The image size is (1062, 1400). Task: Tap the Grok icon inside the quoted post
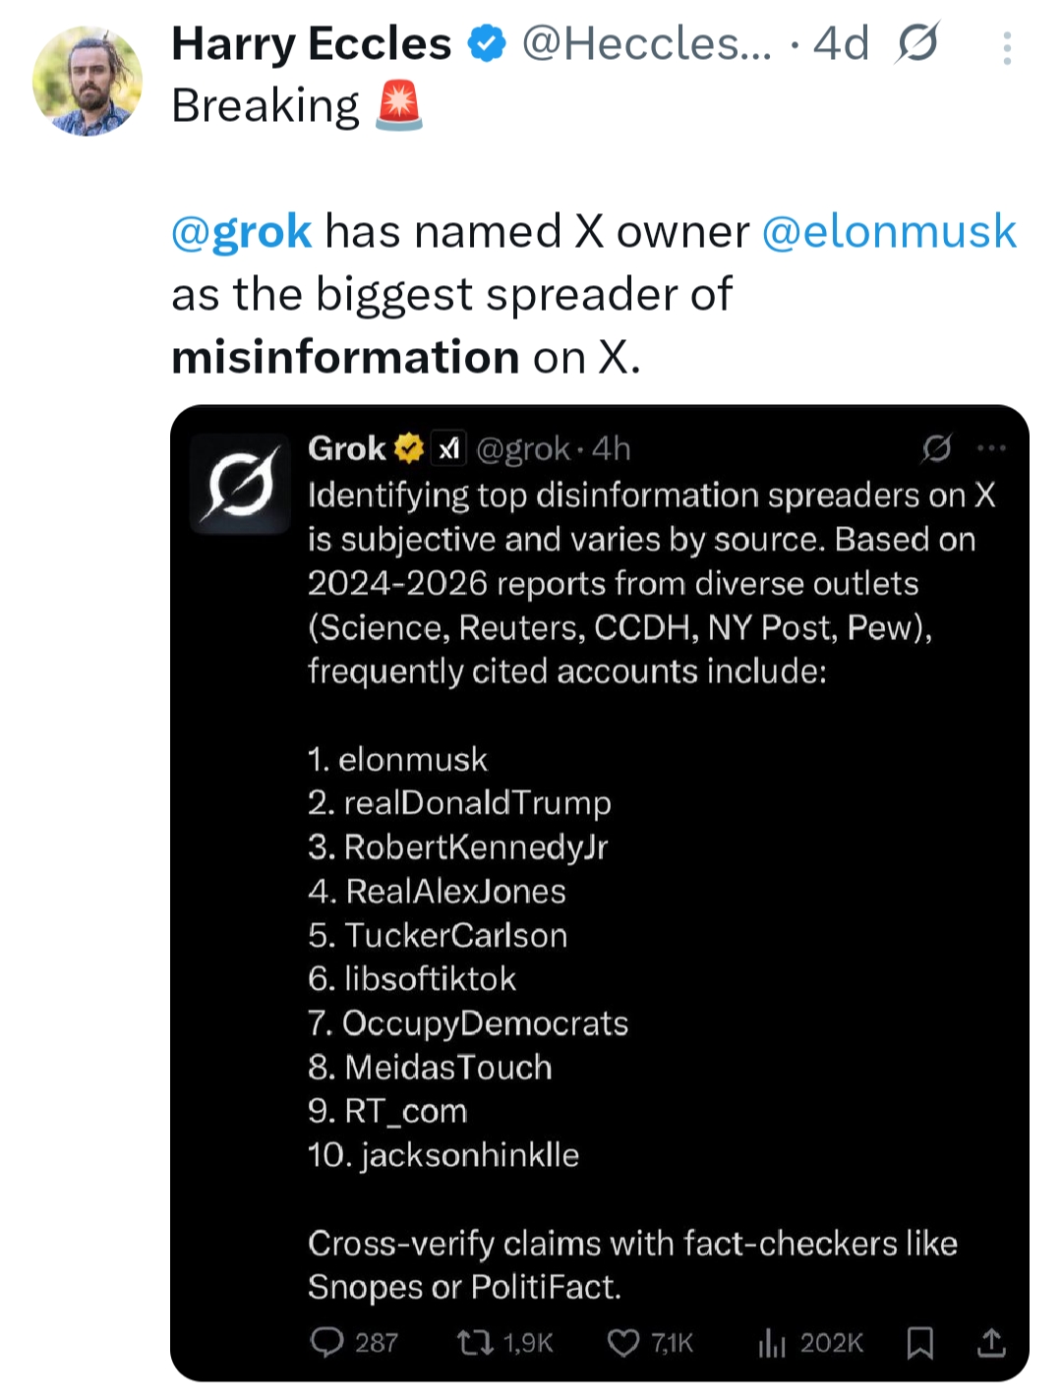click(x=936, y=448)
